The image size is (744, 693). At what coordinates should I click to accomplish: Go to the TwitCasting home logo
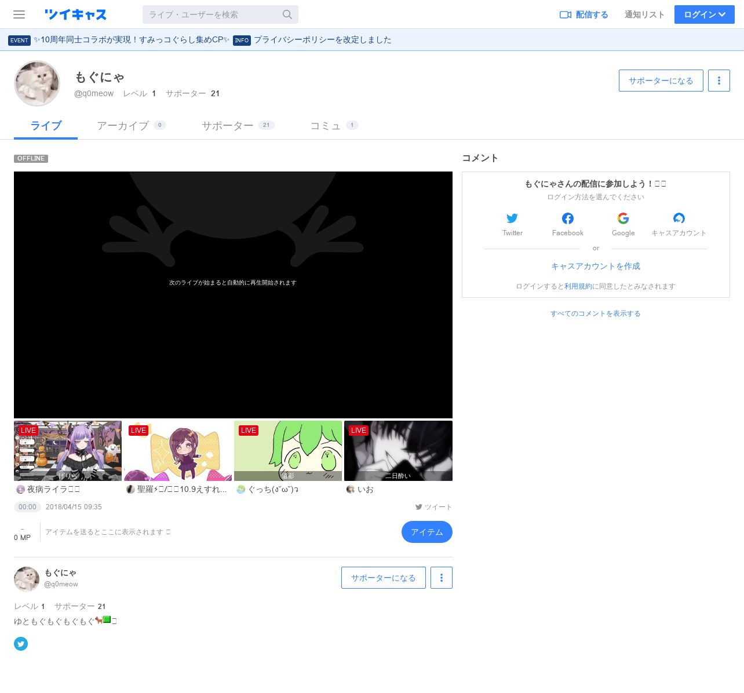pyautogui.click(x=75, y=14)
